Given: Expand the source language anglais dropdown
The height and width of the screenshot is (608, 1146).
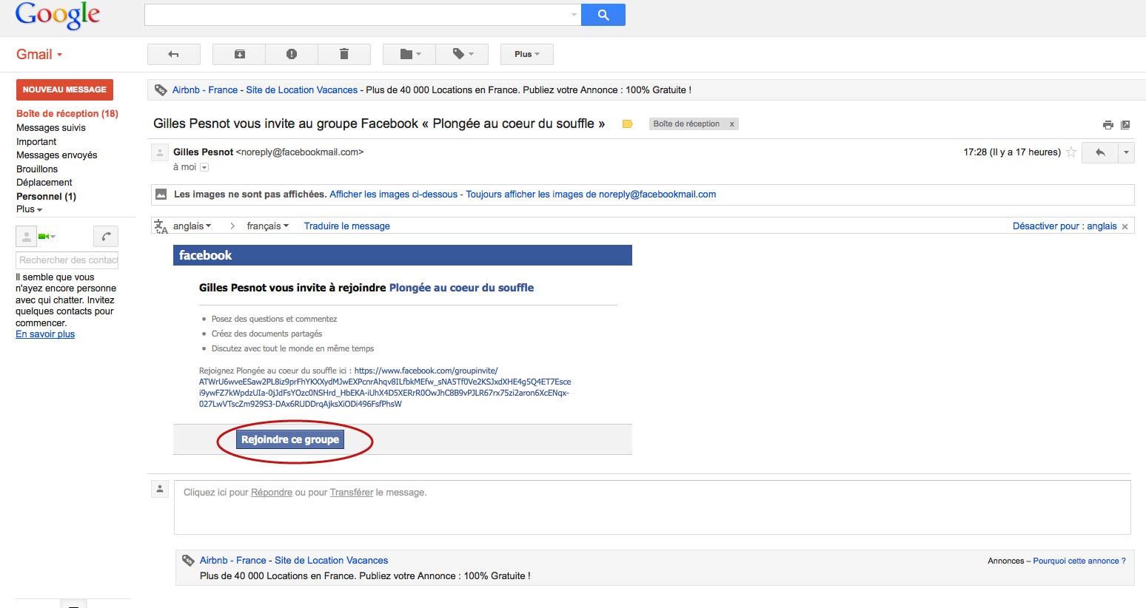Looking at the screenshot, I should [192, 226].
